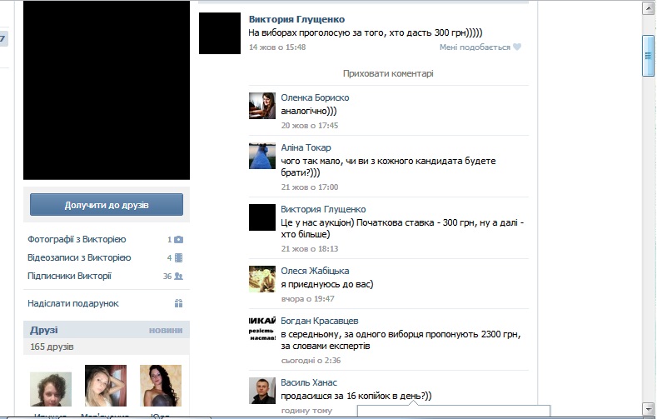Click the people icon beside Підписники Вікторії
This screenshot has height=419, width=657.
click(178, 276)
